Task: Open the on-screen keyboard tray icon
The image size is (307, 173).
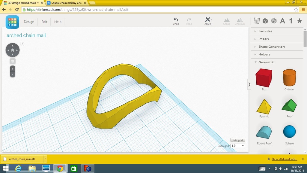Action: pos(262,169)
